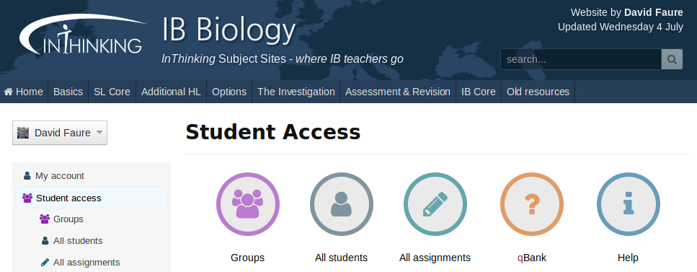Open the purple Groups circle icon
697x272 pixels.
tap(248, 204)
